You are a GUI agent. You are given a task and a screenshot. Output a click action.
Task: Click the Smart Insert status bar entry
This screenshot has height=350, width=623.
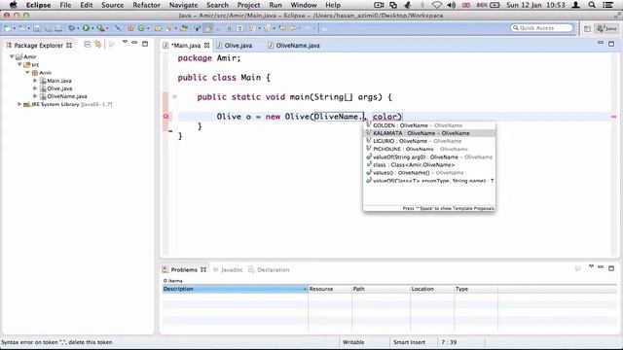pyautogui.click(x=409, y=342)
